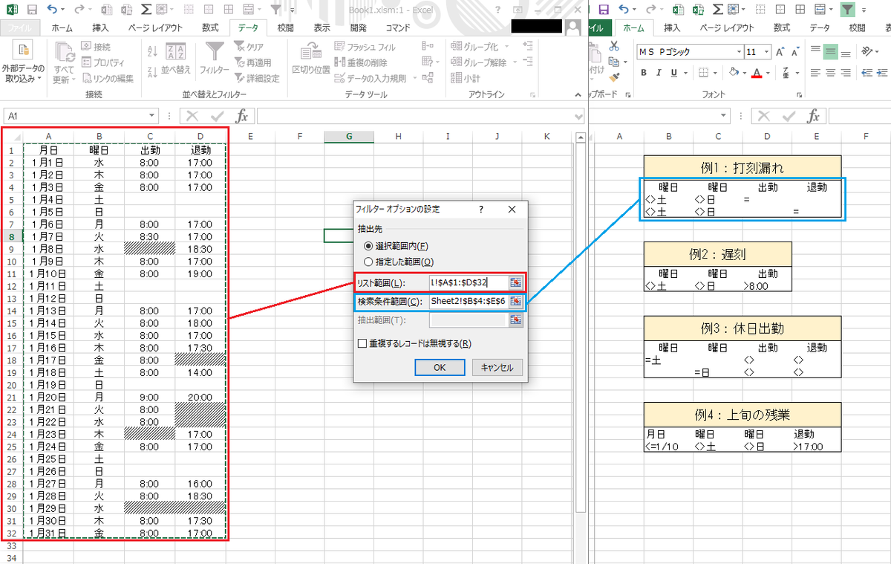Toggle Underline formatting in right window
891x564 pixels.
674,73
